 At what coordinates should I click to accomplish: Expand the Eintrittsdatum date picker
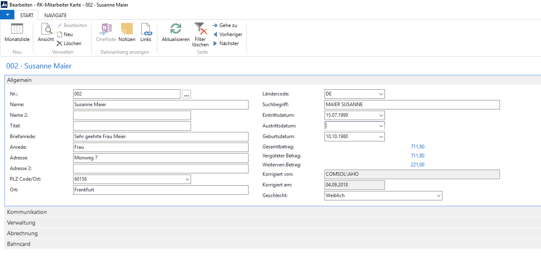pyautogui.click(x=381, y=116)
